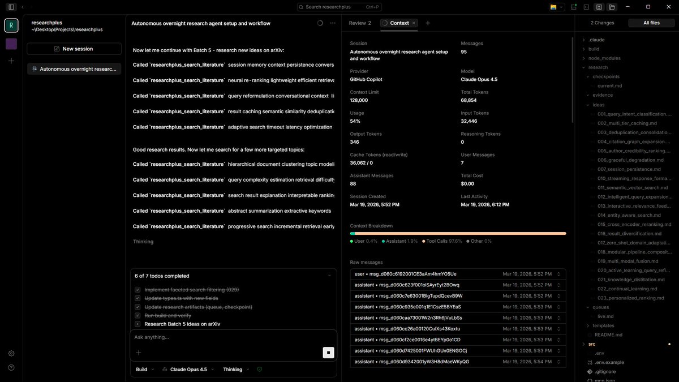The width and height of the screenshot is (679, 382).
Task: Collapse the checkpoints folder
Action: [606, 76]
